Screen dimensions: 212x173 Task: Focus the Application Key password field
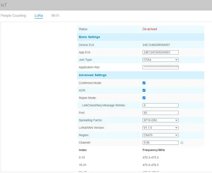click(161, 67)
